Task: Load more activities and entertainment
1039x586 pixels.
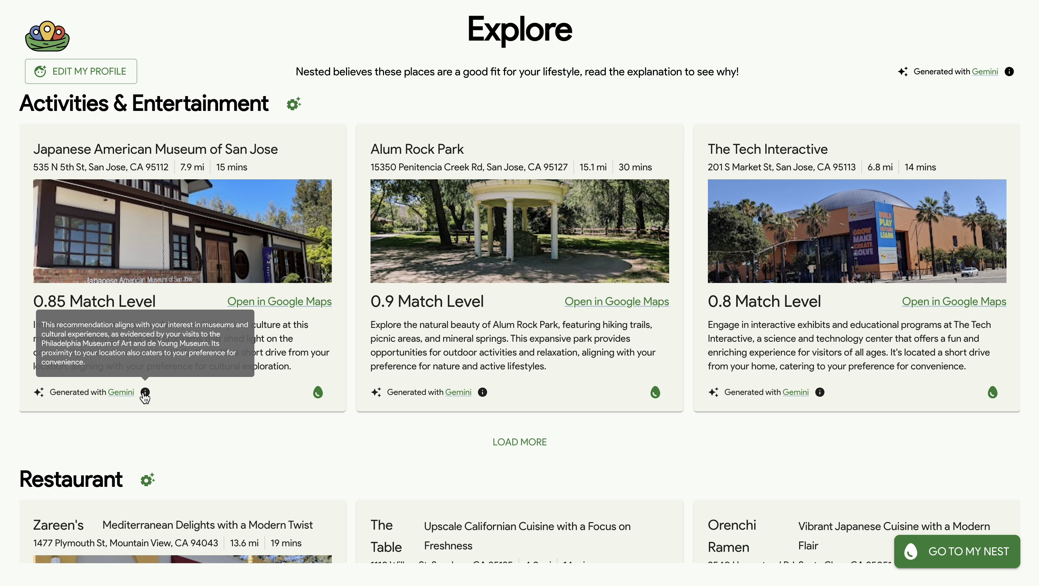Action: pyautogui.click(x=519, y=442)
